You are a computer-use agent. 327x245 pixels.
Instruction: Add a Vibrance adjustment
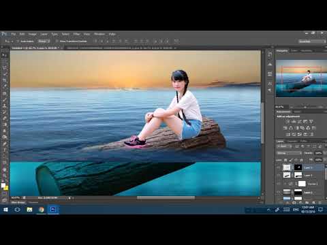[311, 122]
